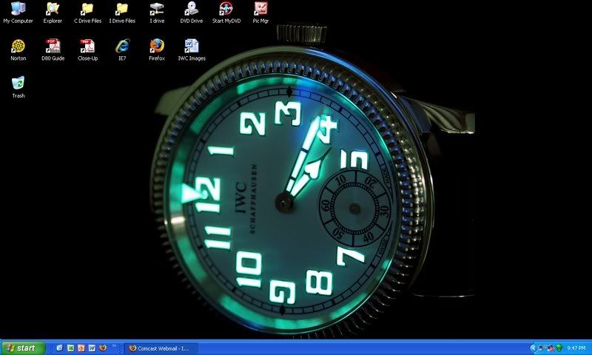
Task: Open the D80 Guide PDF shortcut
Action: pos(53,50)
